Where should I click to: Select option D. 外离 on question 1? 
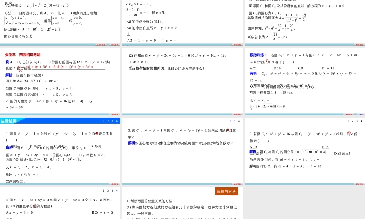tap(96, 146)
